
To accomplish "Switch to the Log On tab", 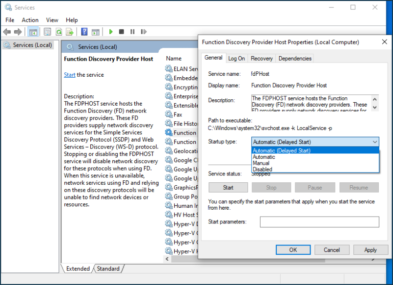I will (x=236, y=59).
